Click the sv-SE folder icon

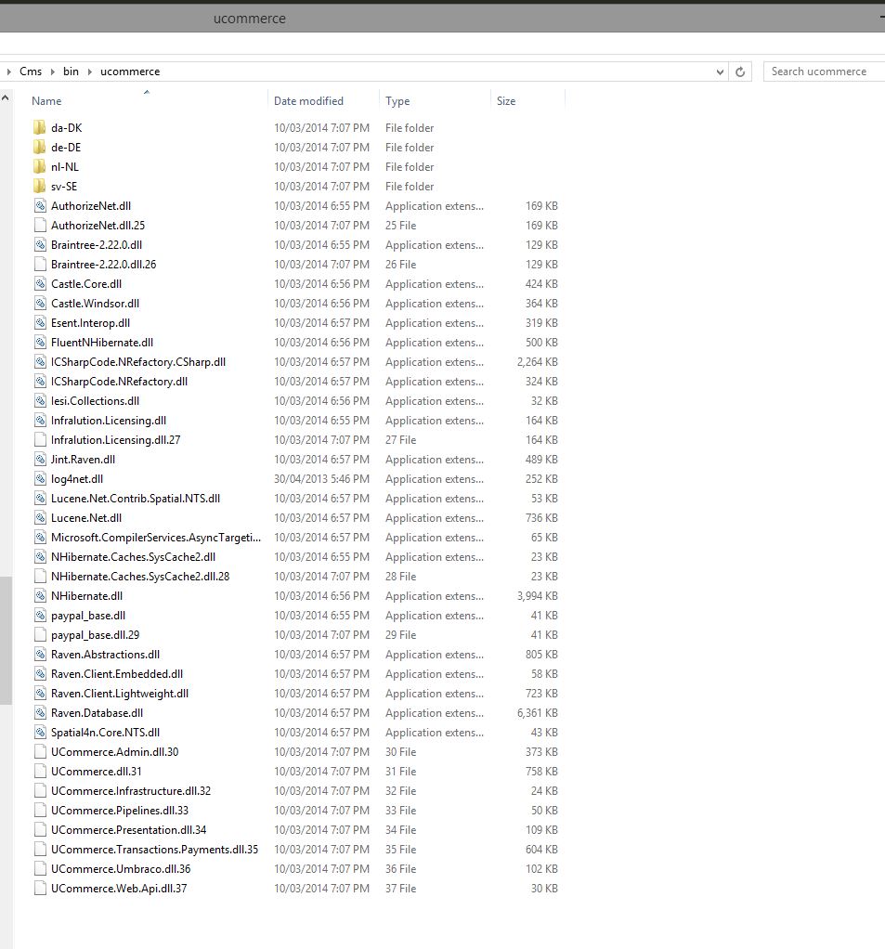pyautogui.click(x=39, y=186)
